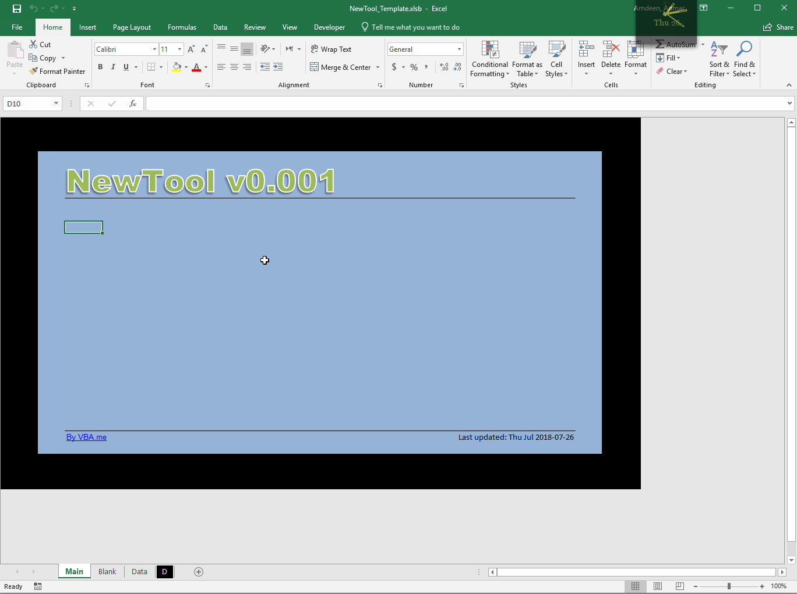Select the Format Painter tool
The width and height of the screenshot is (797, 594).
pos(57,71)
